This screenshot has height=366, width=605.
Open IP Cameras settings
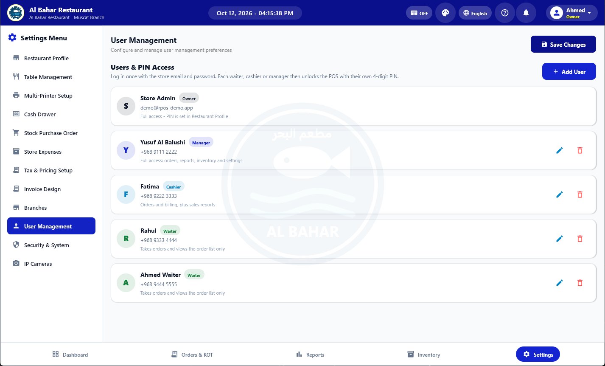51,264
